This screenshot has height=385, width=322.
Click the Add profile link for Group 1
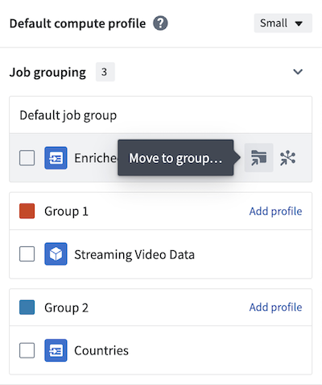click(x=275, y=211)
